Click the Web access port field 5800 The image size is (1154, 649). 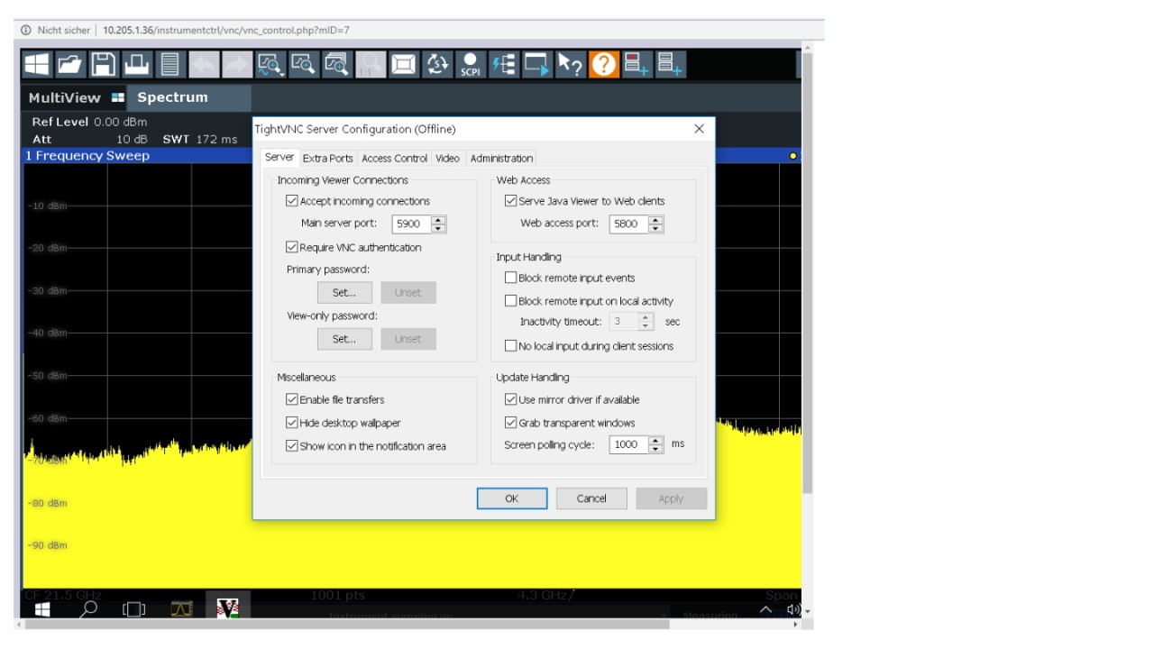(x=629, y=224)
